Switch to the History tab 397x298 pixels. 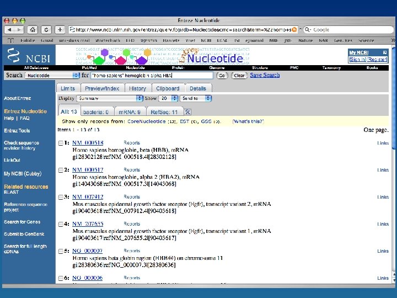click(137, 88)
